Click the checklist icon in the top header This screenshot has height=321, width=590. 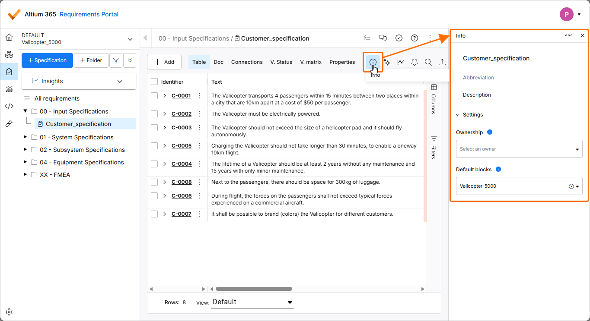(367, 38)
